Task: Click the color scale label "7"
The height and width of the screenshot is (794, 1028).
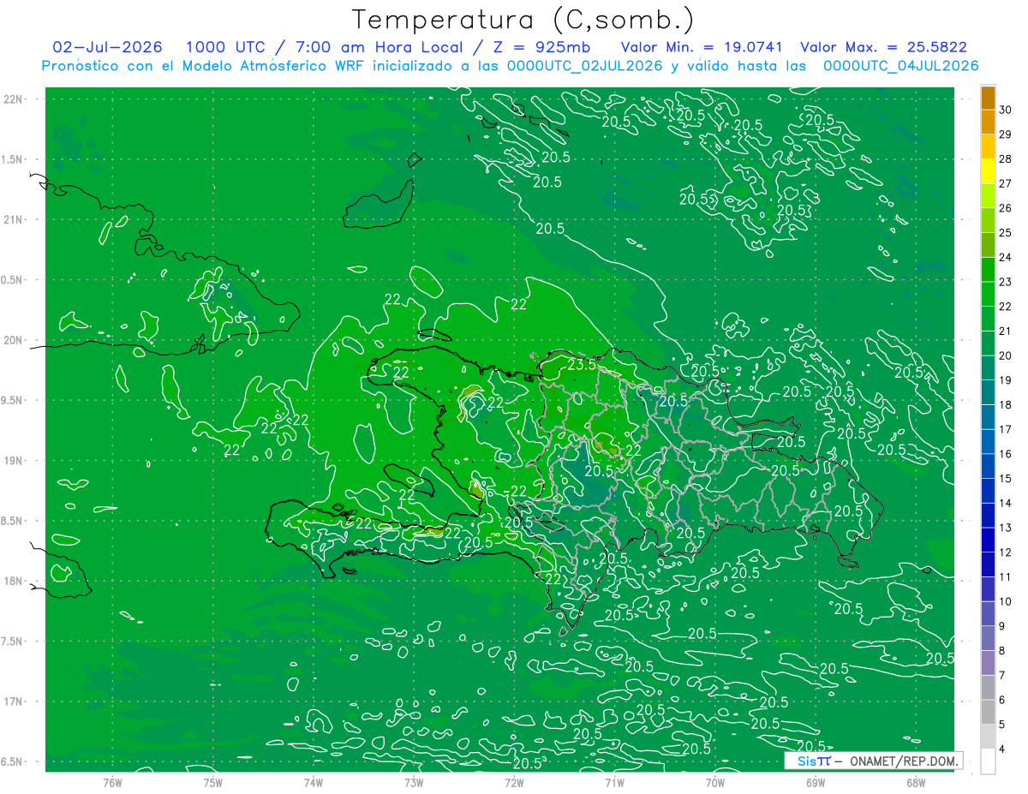Action: [x=1002, y=675]
